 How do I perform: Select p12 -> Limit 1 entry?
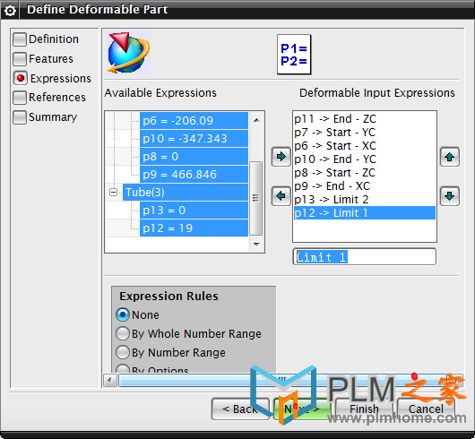tap(365, 213)
